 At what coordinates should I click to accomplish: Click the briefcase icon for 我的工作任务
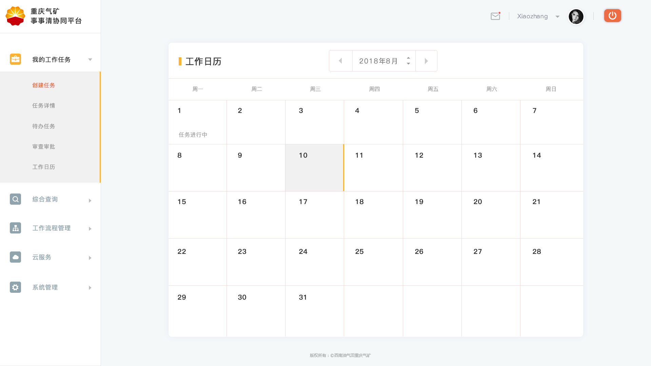click(15, 59)
